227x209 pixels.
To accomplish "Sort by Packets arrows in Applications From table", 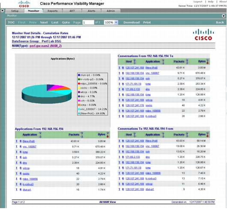I will 82,135.
